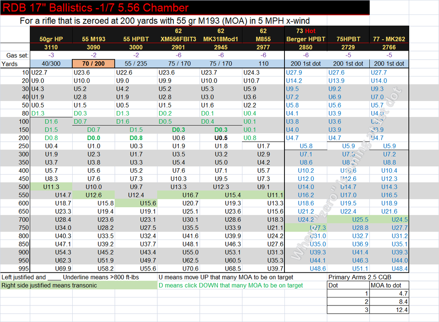This screenshot has width=439, height=322.
Task: Select the '73 Hot' header cell
Action: pyautogui.click(x=306, y=31)
